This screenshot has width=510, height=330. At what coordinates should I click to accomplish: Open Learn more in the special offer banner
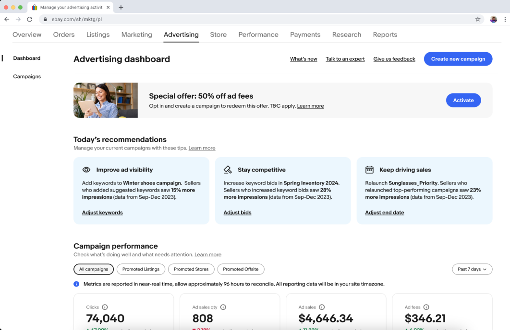(310, 106)
